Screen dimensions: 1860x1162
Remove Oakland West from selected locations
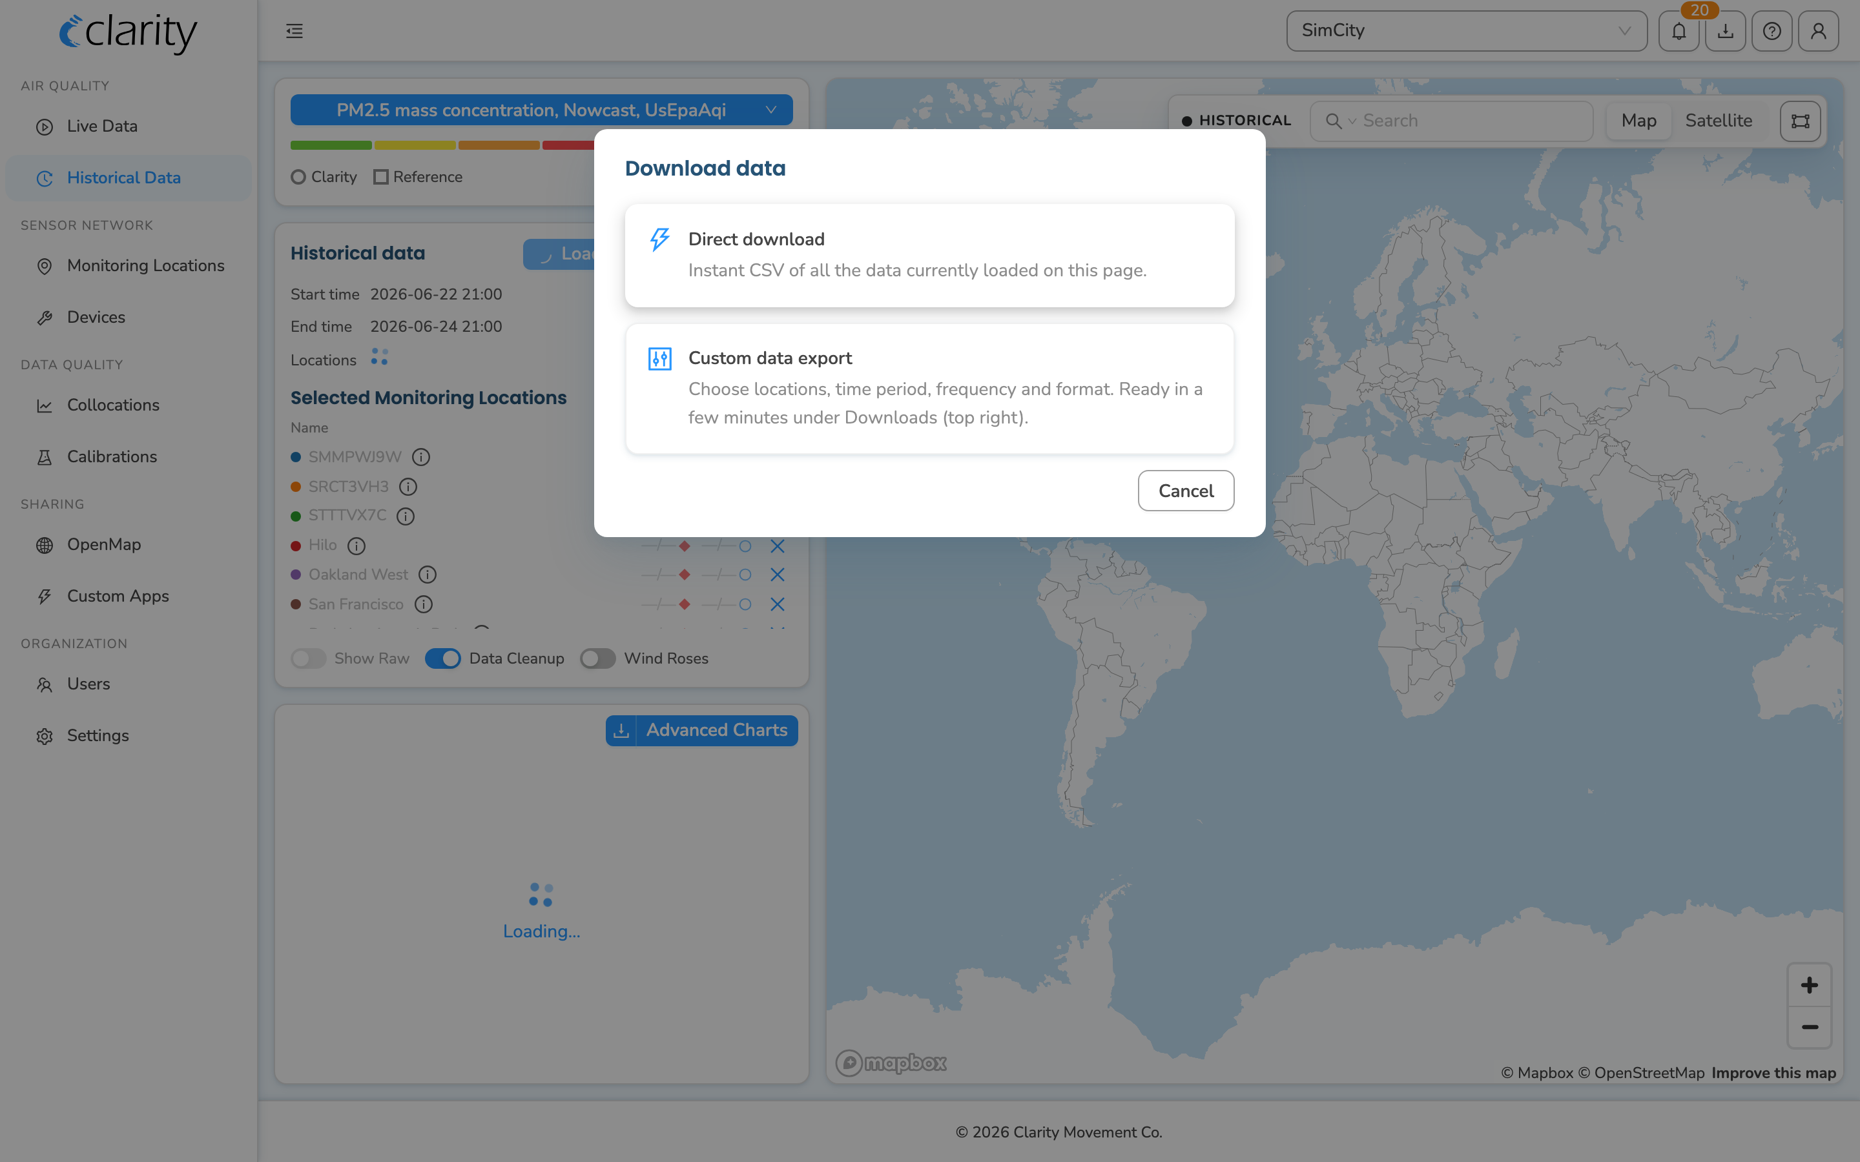777,575
